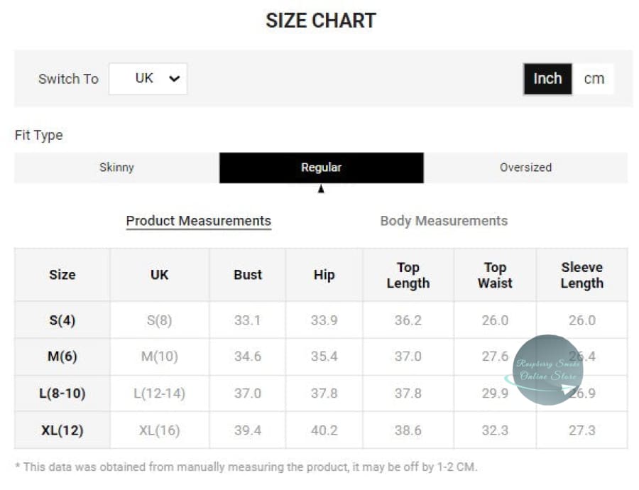Click the Bust column header
Viewport: 639px width, 490px height.
tap(248, 275)
